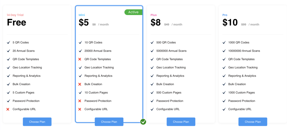
Task: Click the 14 Day Trial label
Action: click(17, 15)
